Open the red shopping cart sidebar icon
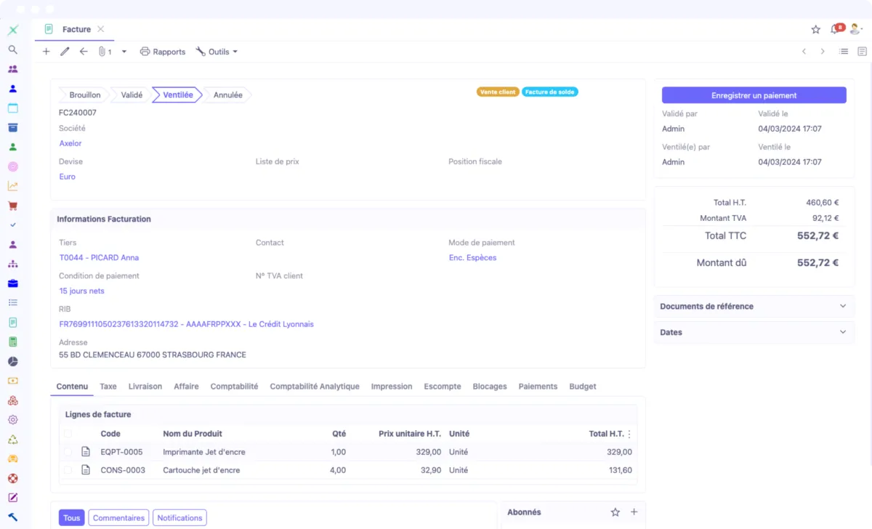 tap(12, 206)
